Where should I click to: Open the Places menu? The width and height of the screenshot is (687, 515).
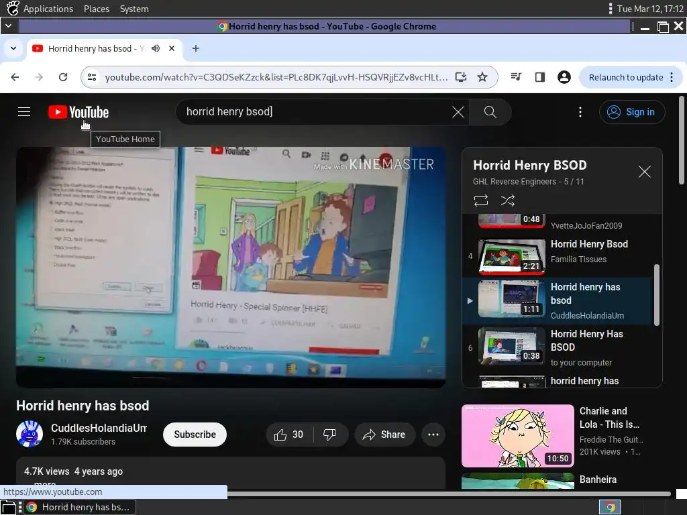pos(97,9)
